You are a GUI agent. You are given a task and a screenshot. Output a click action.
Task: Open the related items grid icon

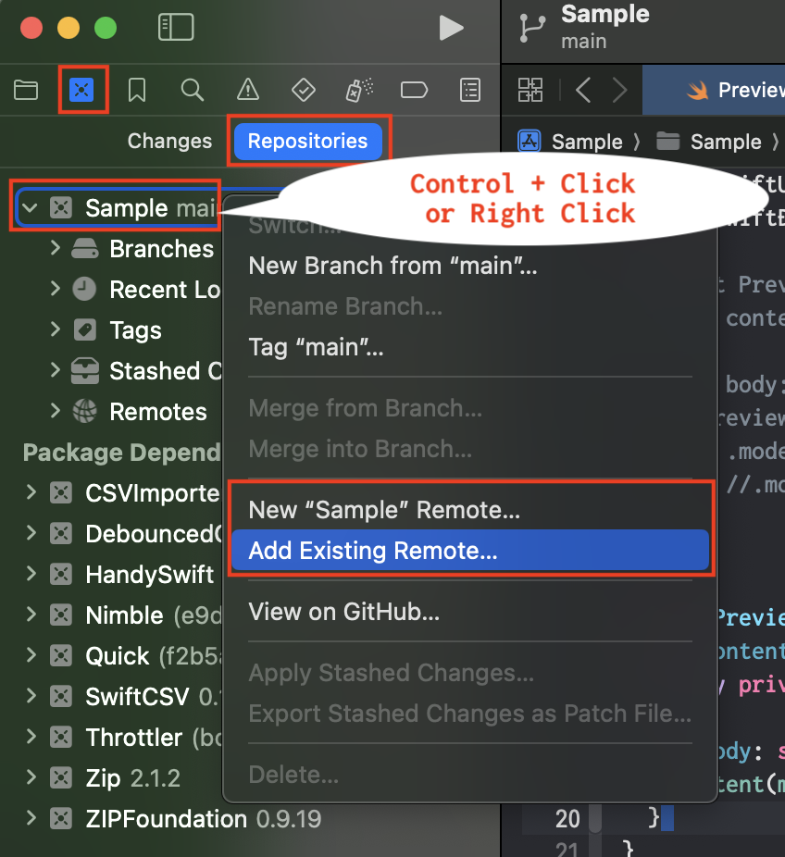click(530, 90)
